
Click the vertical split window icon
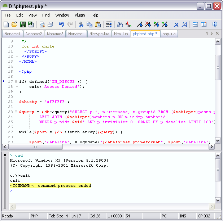pos(204,24)
